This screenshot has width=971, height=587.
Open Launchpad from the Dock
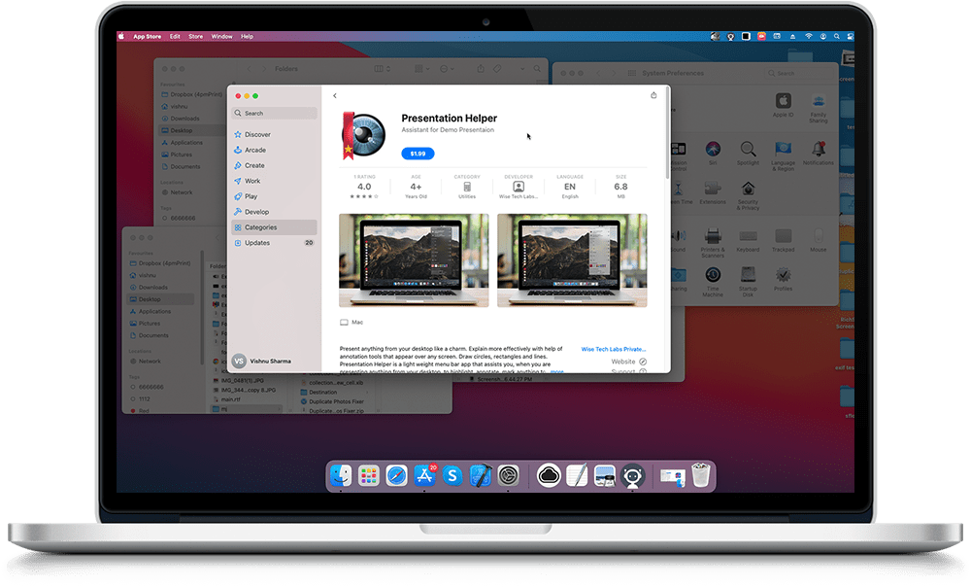[x=368, y=475]
